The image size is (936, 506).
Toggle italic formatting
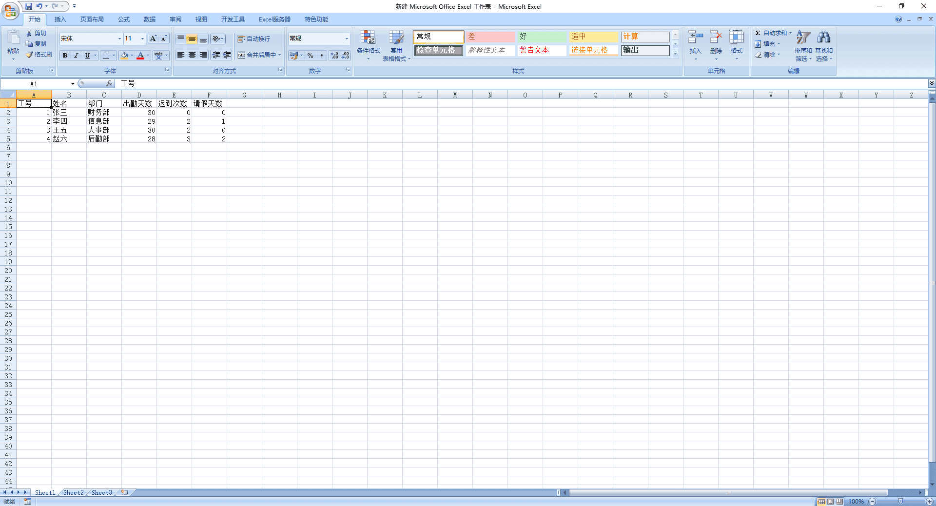coord(76,56)
